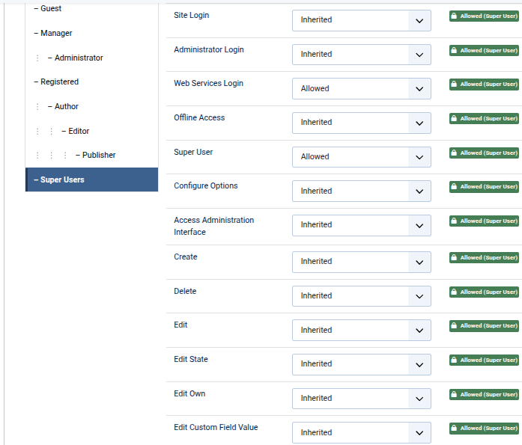Viewport: 522px width, 445px height.
Task: Click the lock icon next to Web Services Login
Action: (454, 85)
